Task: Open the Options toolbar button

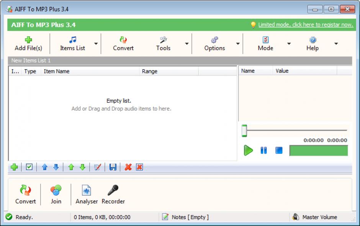Action: click(x=215, y=44)
